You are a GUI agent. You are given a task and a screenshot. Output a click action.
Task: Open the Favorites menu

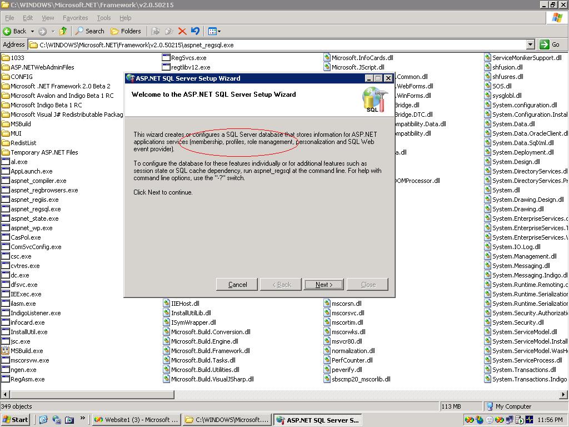tap(75, 18)
